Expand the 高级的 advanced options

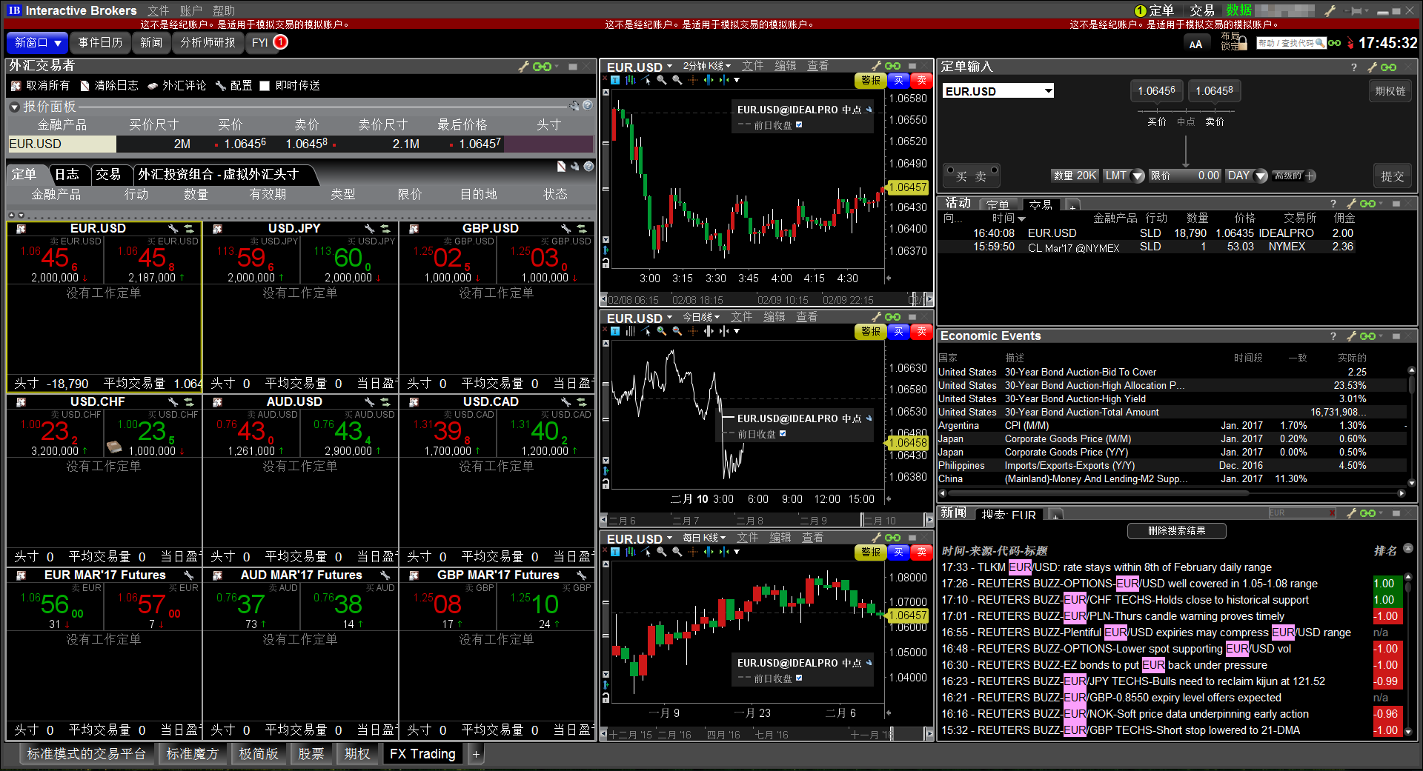tap(1294, 176)
